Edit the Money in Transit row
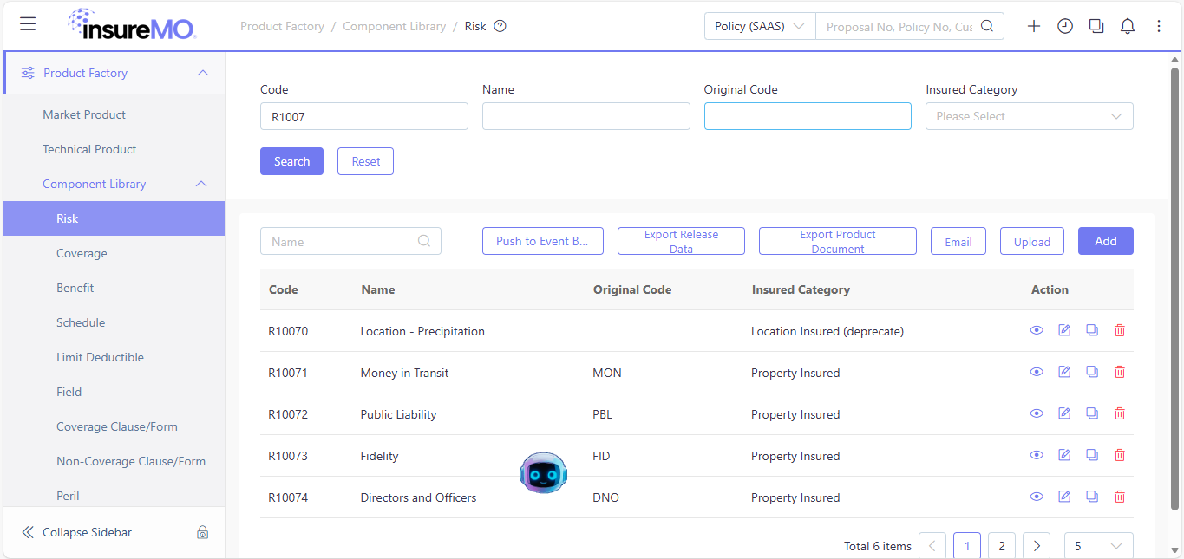 pos(1064,372)
